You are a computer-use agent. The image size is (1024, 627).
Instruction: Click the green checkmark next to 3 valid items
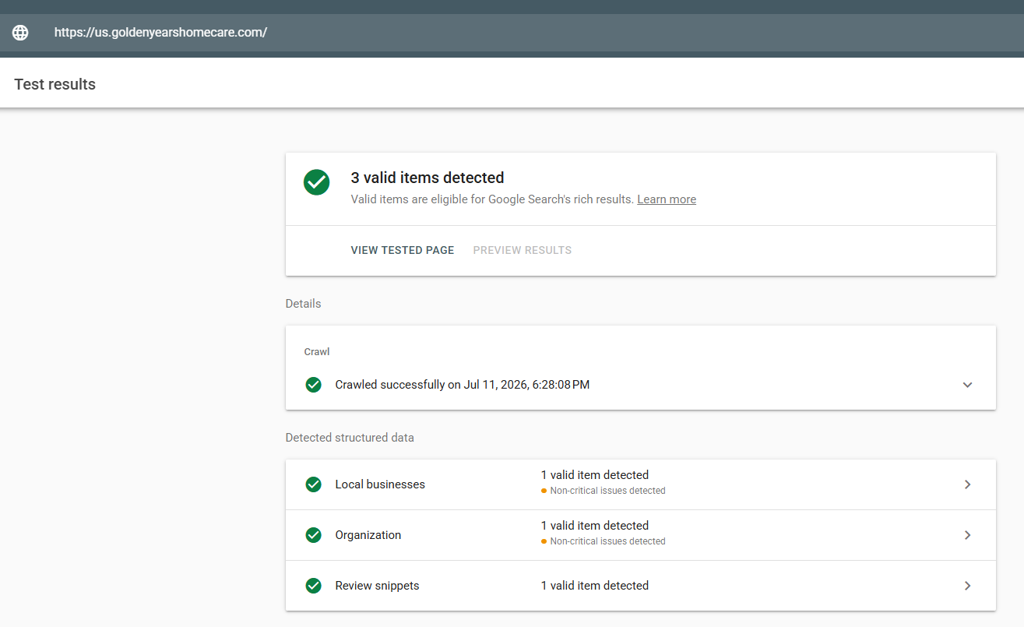[316, 182]
